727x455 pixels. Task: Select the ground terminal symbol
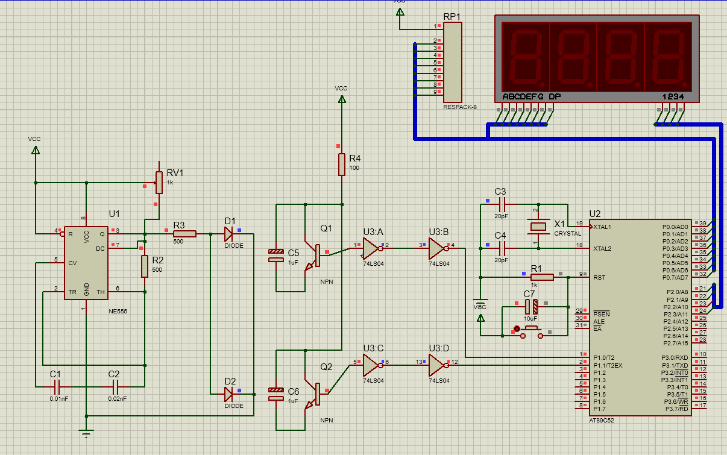click(x=87, y=433)
